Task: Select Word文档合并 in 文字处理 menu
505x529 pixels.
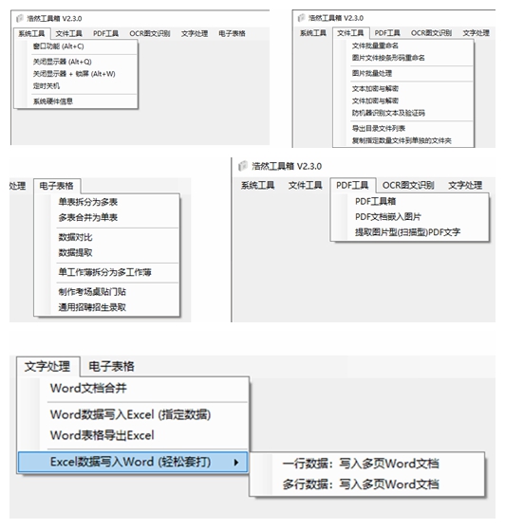Action: (88, 389)
